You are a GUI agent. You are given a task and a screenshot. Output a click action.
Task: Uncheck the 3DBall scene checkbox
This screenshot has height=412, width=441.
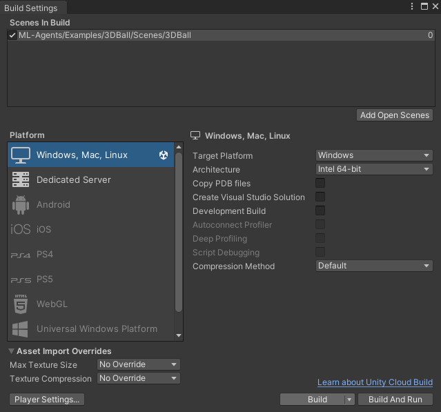tap(12, 35)
